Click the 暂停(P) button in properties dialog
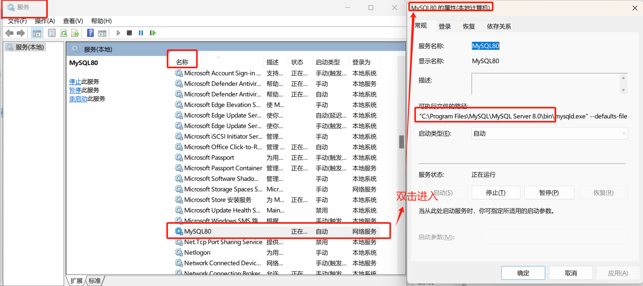The width and height of the screenshot is (643, 286). click(x=549, y=193)
